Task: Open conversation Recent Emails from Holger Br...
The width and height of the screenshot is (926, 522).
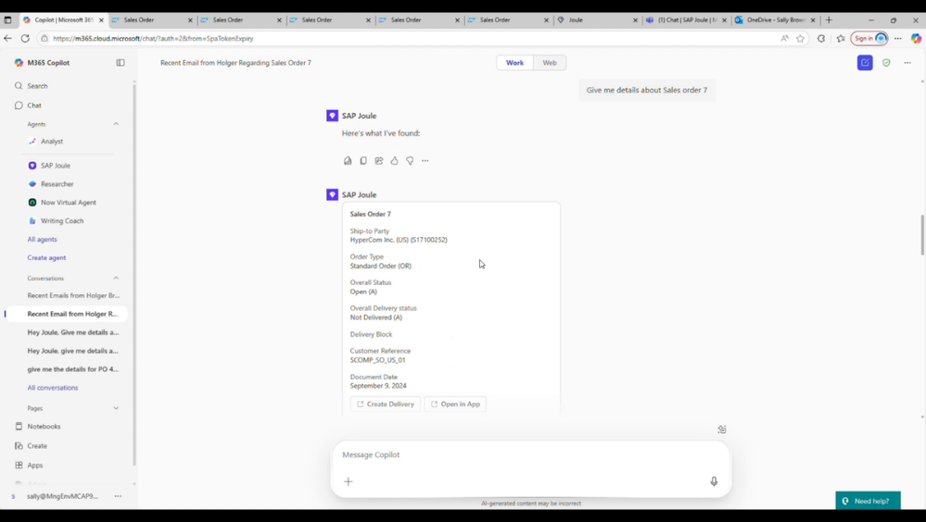Action: tap(73, 295)
